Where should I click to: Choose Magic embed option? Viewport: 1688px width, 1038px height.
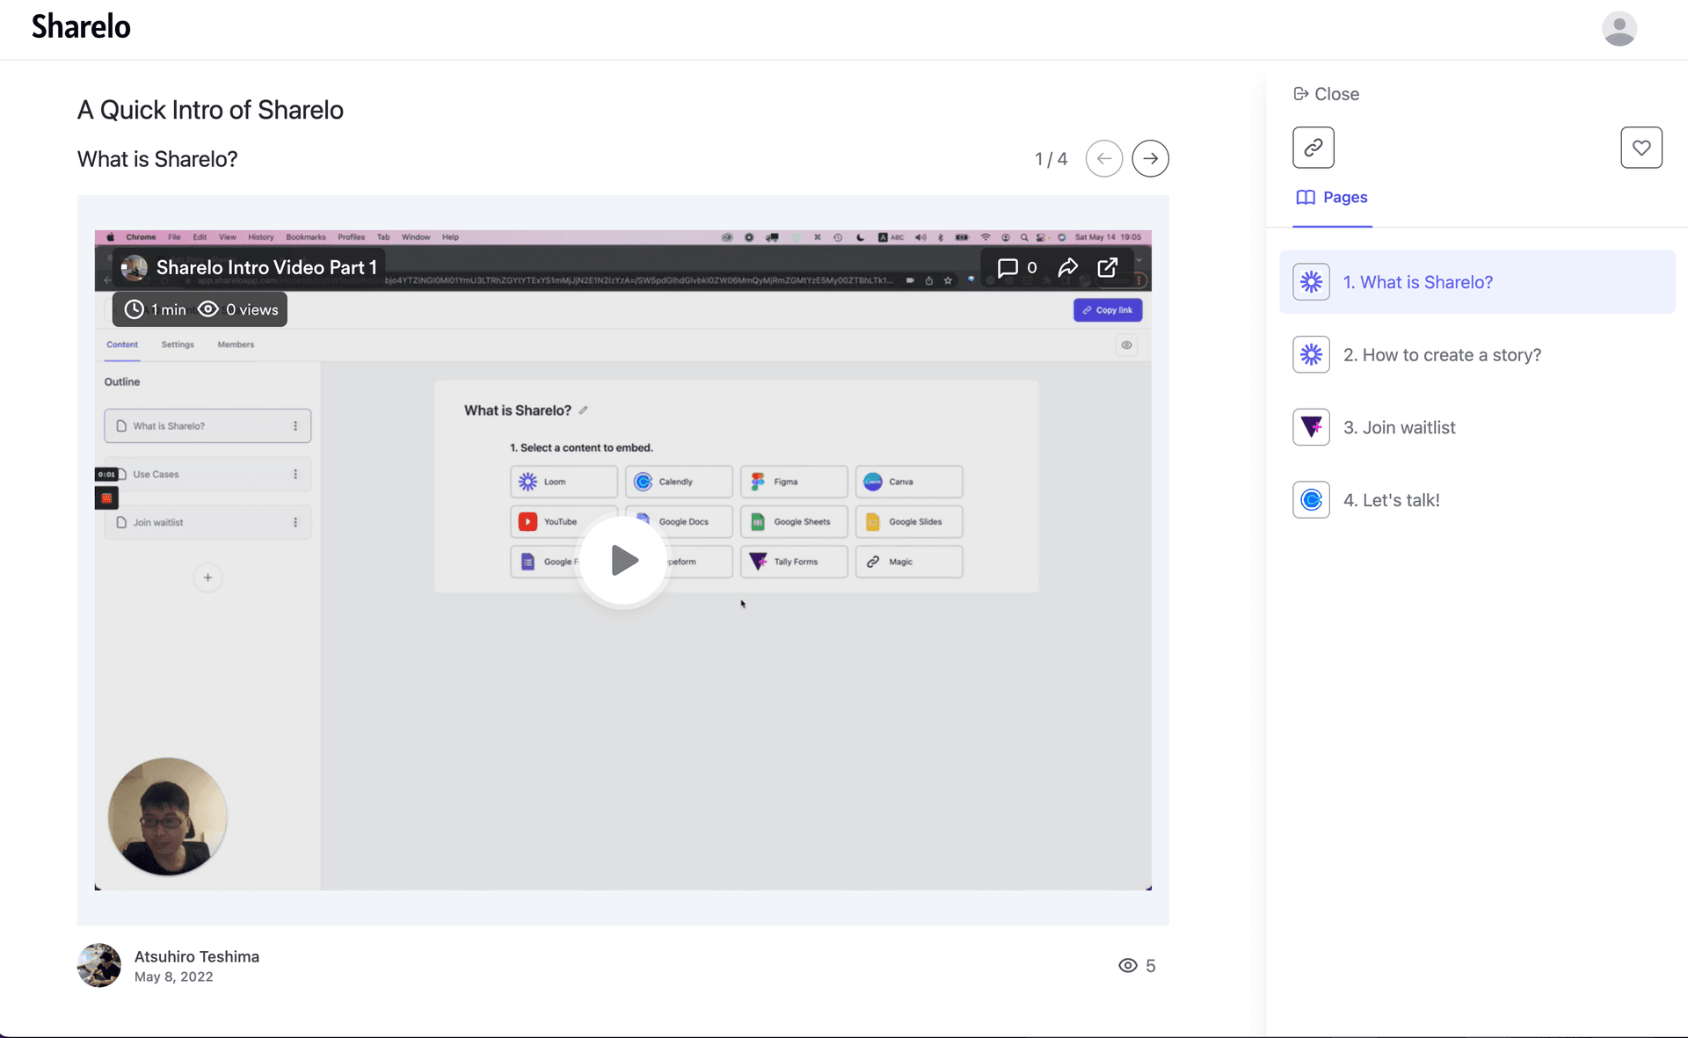pos(909,562)
